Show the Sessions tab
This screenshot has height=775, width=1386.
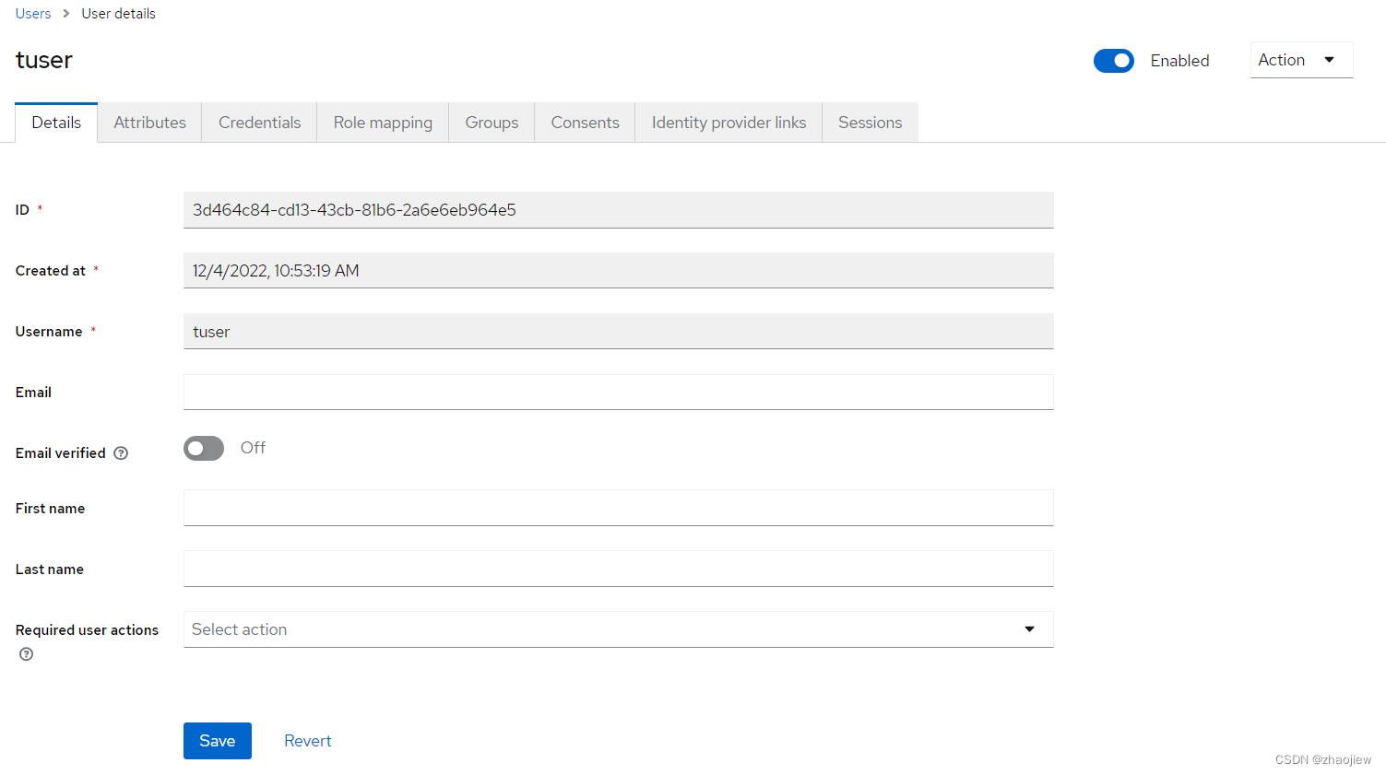(870, 123)
